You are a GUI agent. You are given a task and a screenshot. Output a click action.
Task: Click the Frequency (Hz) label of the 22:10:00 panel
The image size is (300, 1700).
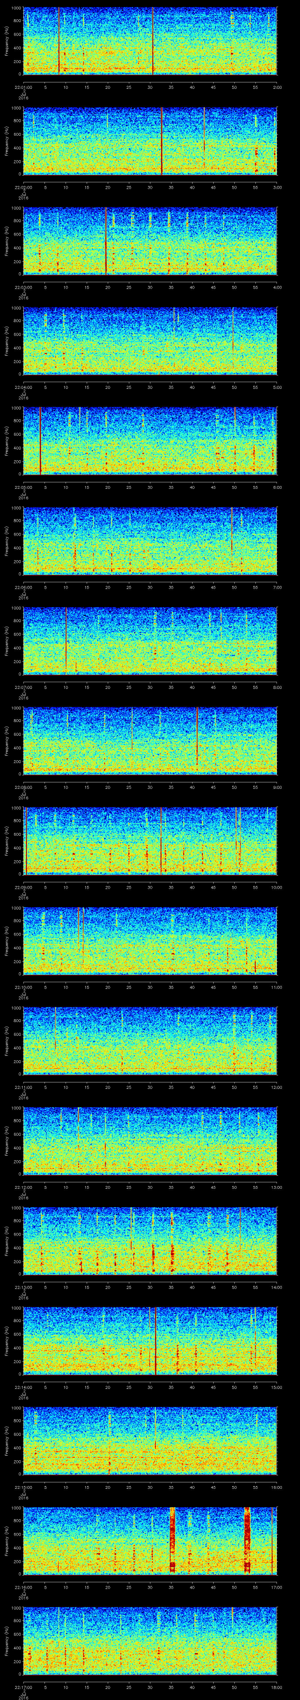click(7, 941)
